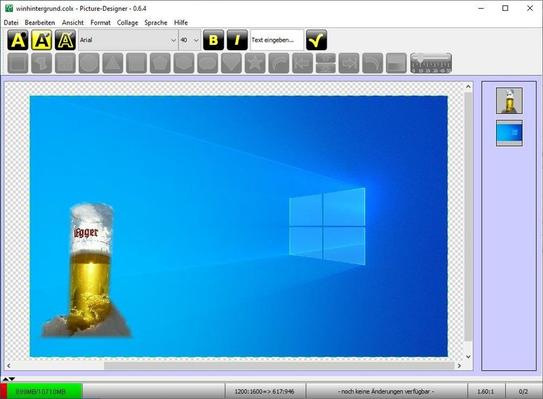Viewport: 543px width, 399px height.
Task: Select the triangle shape tool
Action: pos(113,63)
